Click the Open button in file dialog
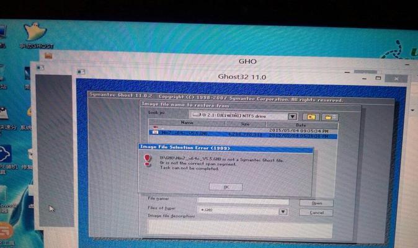 pyautogui.click(x=316, y=203)
